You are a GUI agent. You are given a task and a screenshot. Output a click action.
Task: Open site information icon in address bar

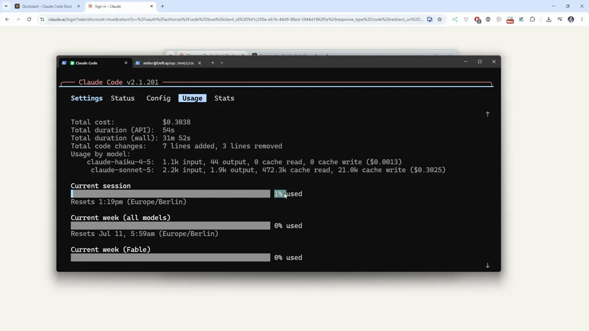(42, 19)
